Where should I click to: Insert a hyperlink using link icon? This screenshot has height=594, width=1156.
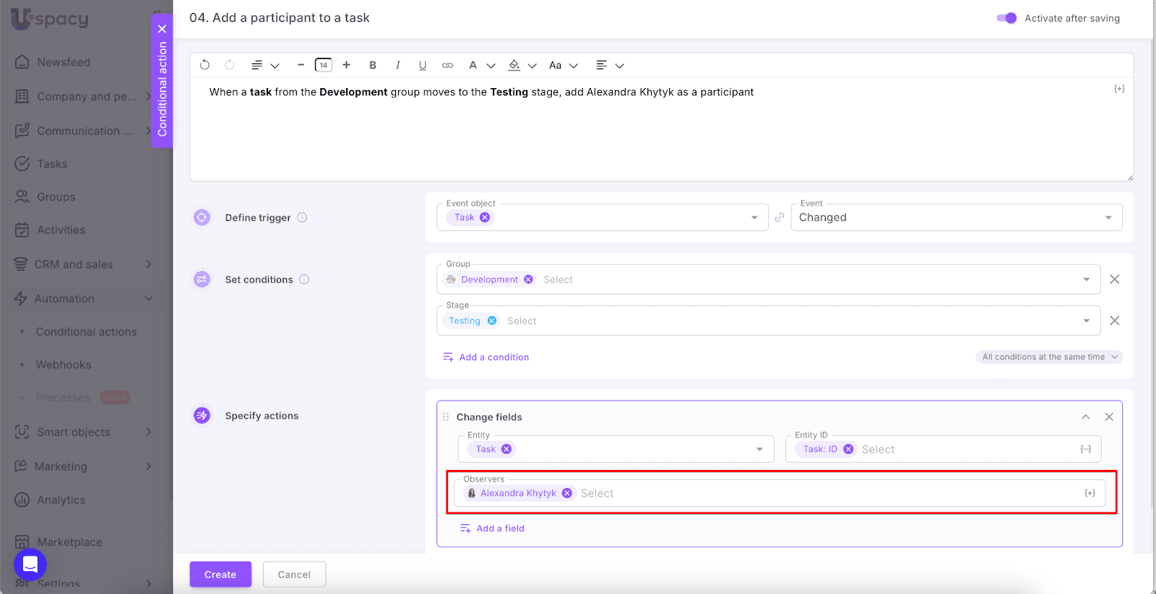click(x=448, y=65)
